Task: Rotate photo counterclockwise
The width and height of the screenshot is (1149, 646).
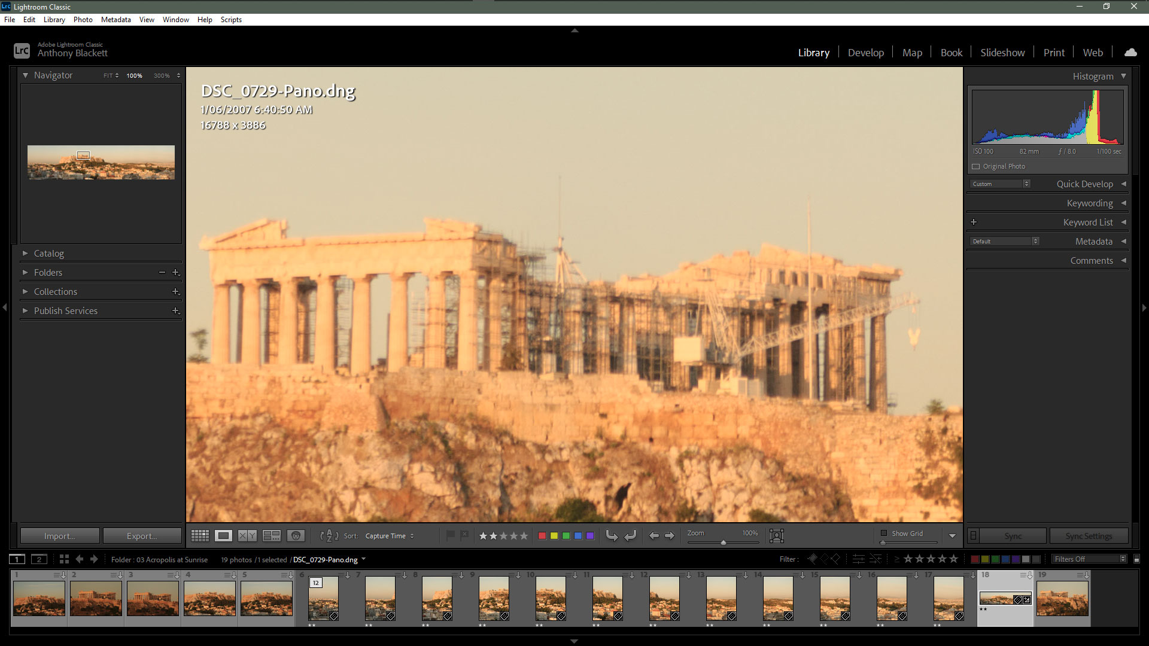Action: pos(612,536)
